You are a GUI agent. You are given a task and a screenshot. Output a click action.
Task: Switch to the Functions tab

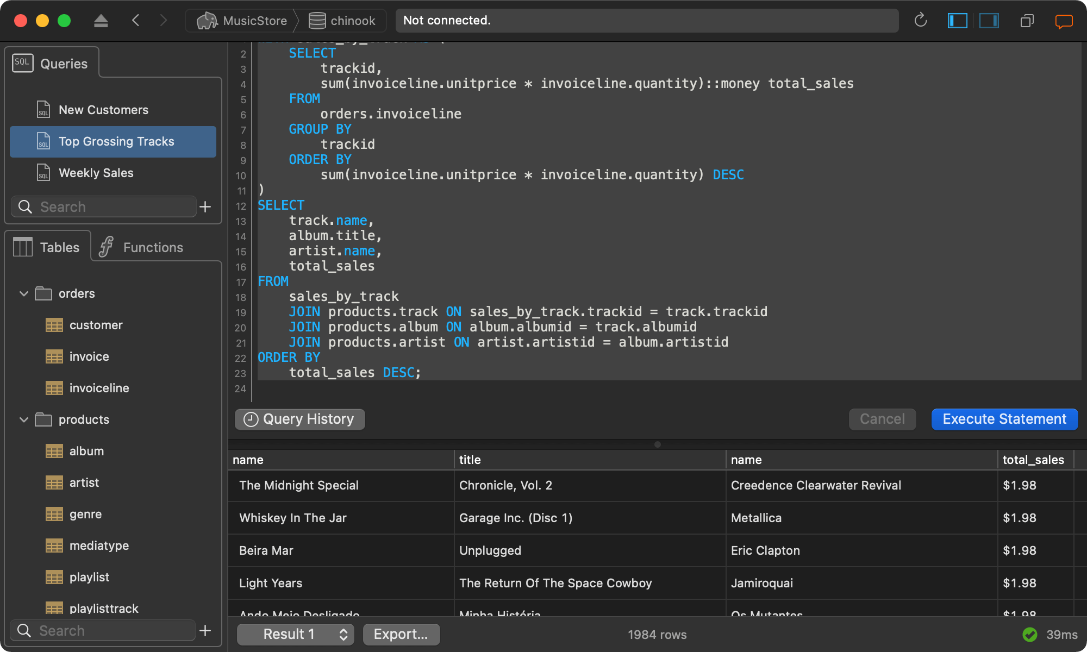(x=141, y=247)
